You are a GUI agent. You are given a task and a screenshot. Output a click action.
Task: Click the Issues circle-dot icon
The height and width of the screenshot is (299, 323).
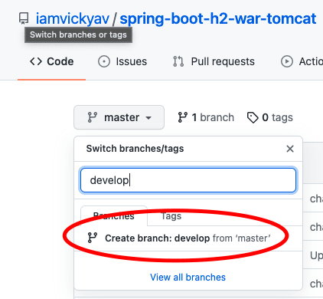pos(104,61)
